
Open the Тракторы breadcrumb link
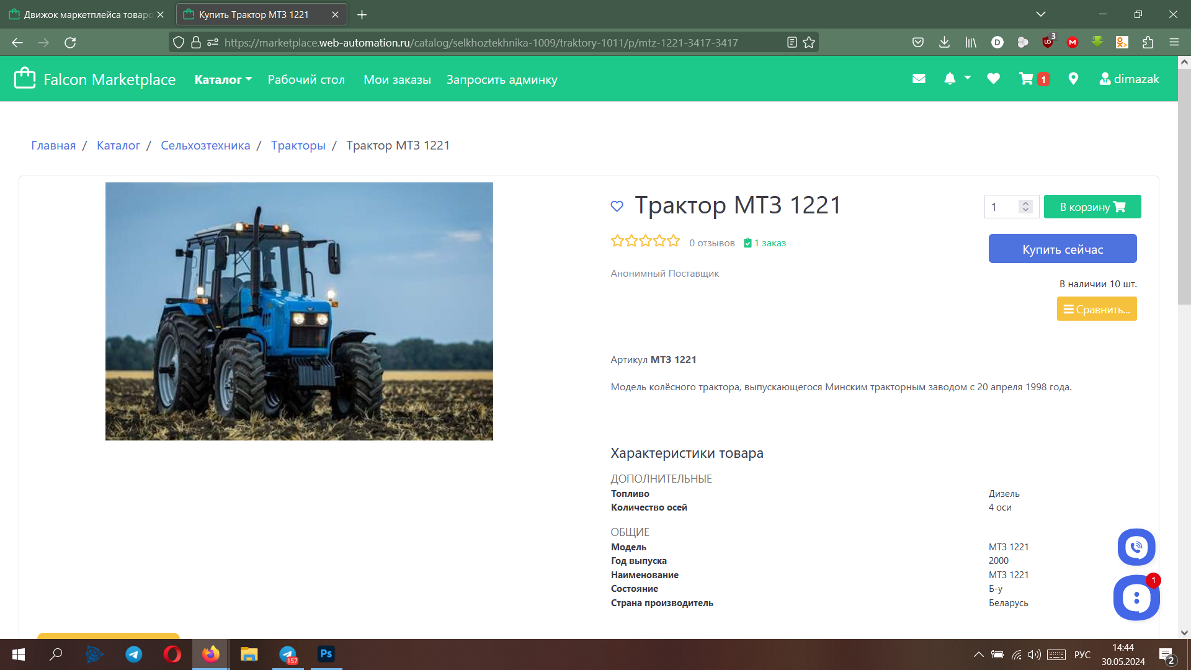click(x=298, y=145)
